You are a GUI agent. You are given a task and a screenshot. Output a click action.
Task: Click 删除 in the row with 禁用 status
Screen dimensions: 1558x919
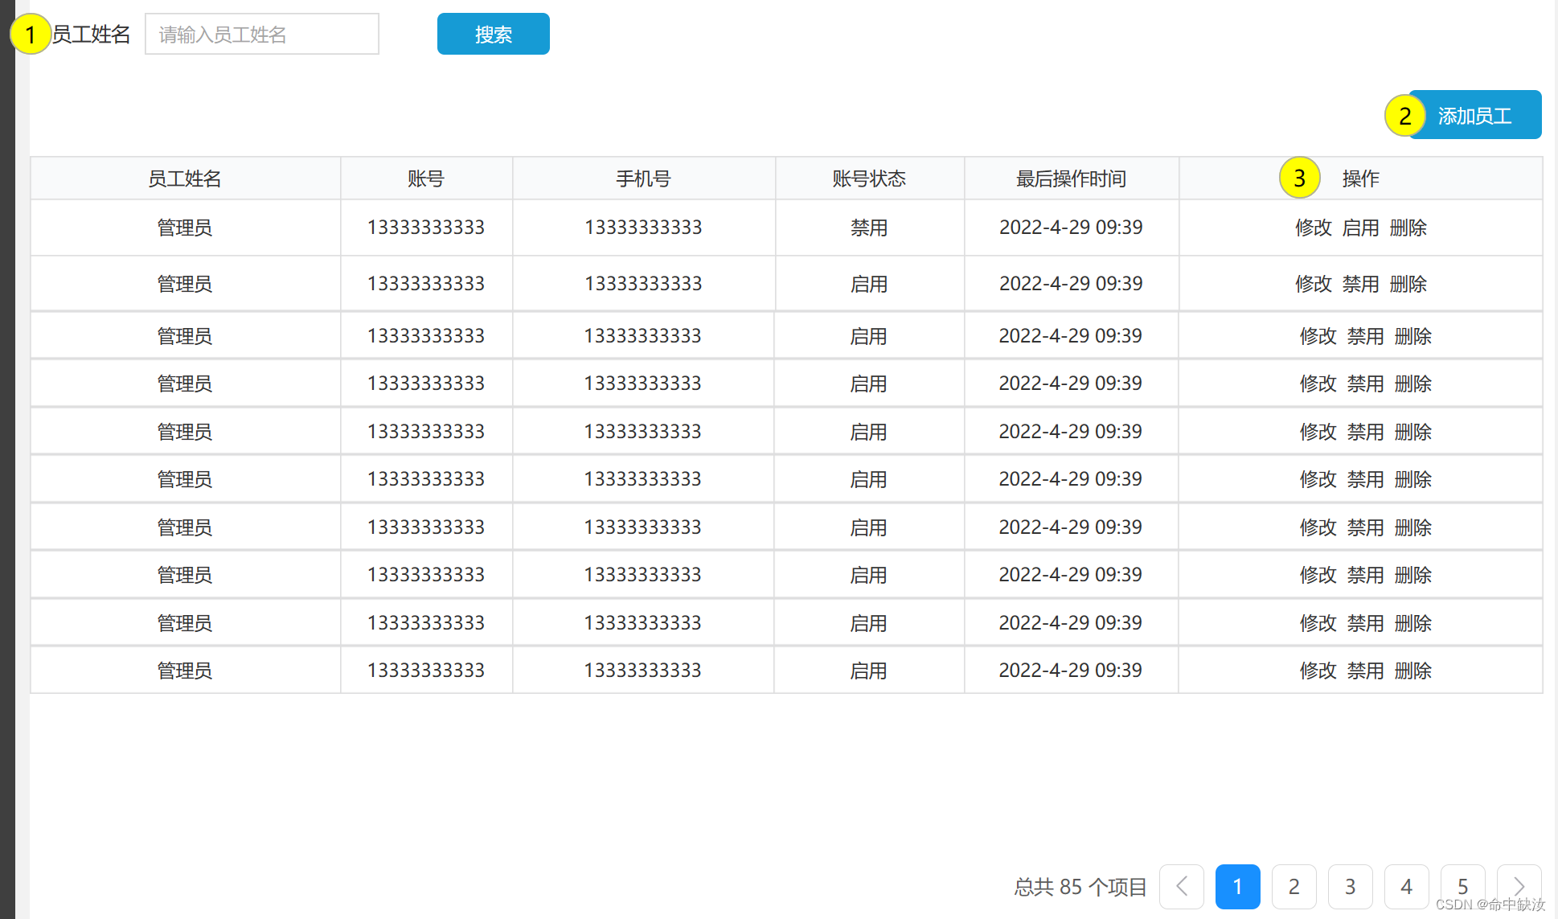coord(1408,228)
